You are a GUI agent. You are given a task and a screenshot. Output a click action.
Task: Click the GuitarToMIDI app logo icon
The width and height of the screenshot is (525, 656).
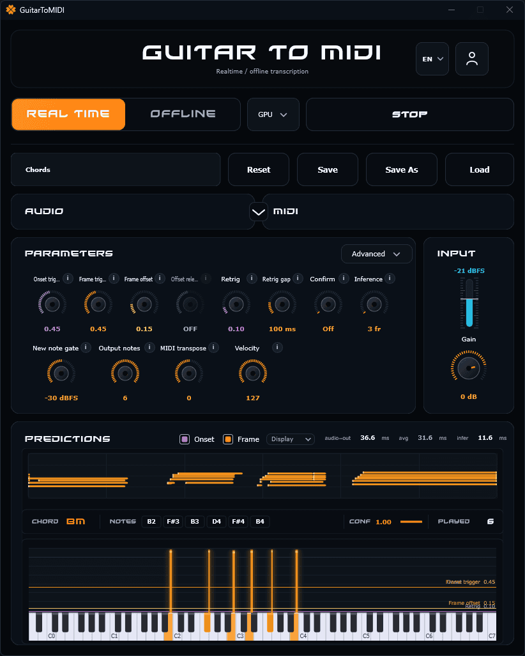pyautogui.click(x=10, y=10)
